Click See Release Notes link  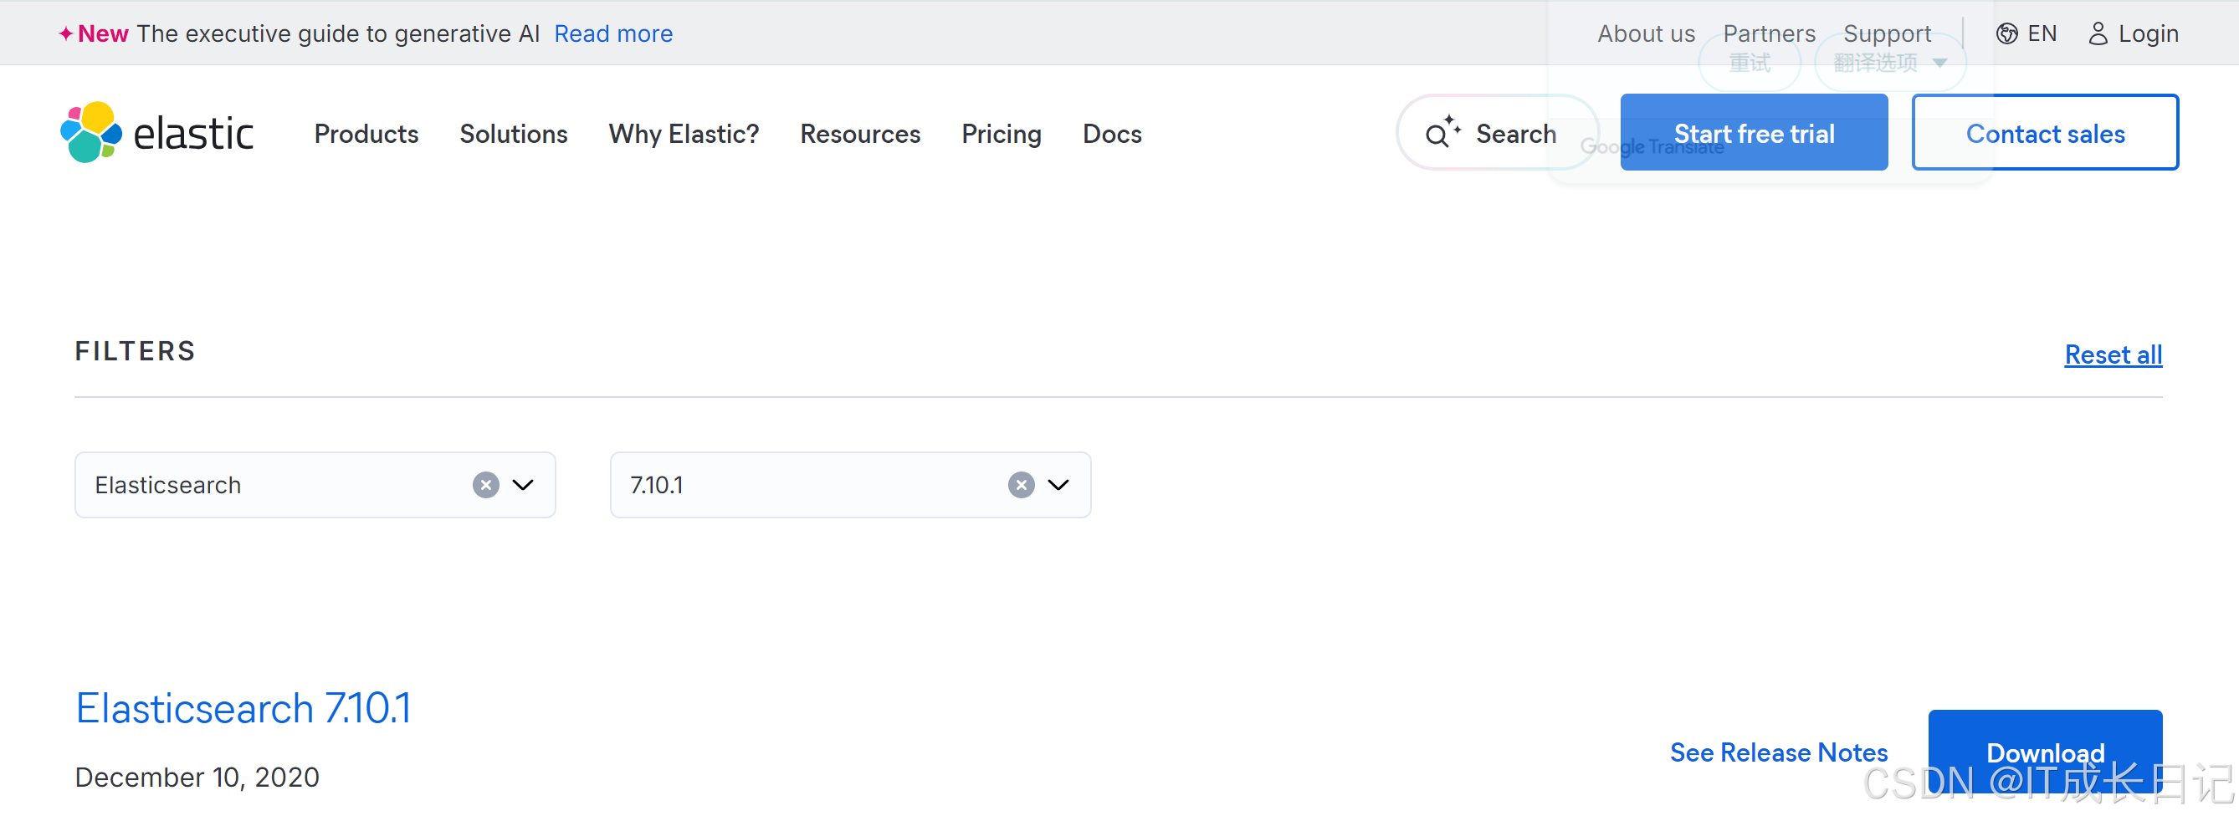[x=1778, y=752]
